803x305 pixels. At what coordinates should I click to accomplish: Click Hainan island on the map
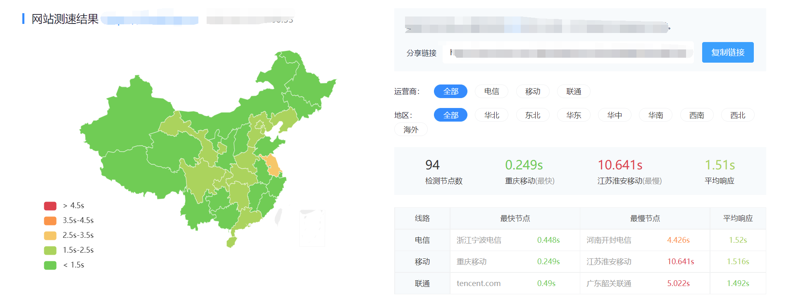coord(231,242)
